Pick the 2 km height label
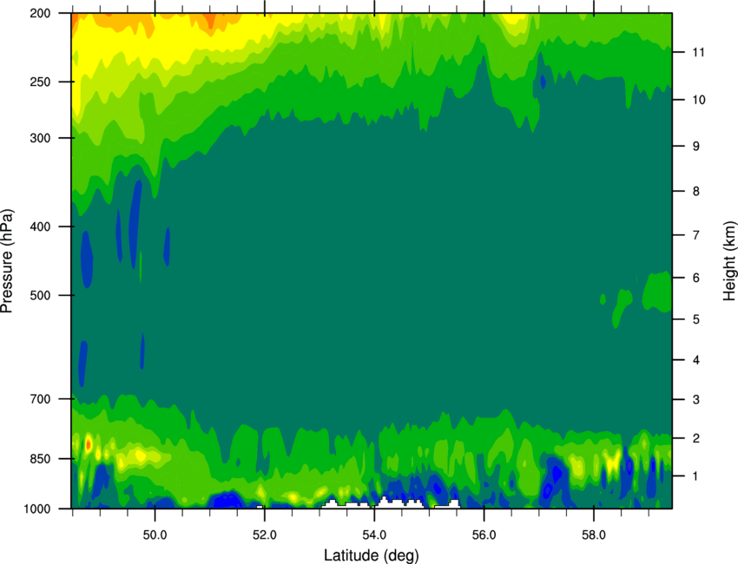The width and height of the screenshot is (738, 564). pyautogui.click(x=696, y=438)
